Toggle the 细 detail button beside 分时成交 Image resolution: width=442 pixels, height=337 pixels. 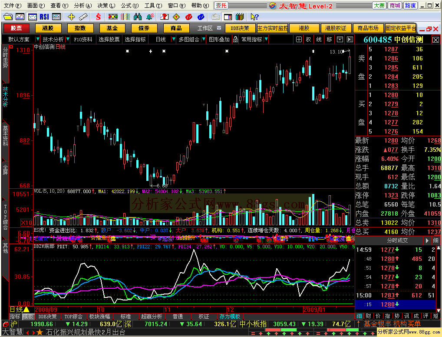[x=435, y=240]
